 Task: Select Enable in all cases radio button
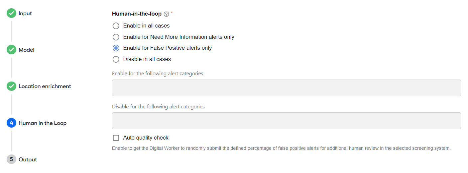pos(116,26)
